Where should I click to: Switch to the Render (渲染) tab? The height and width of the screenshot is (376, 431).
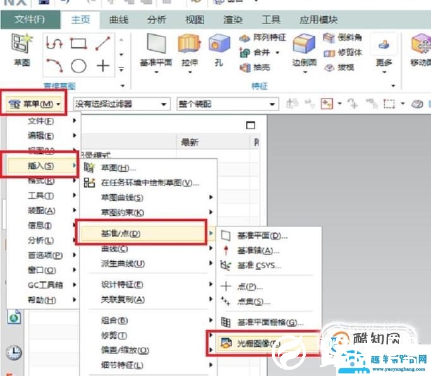(x=233, y=20)
